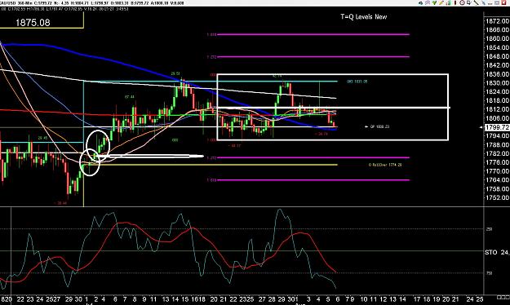This screenshot has width=510, height=305.
Task: Click the window-with-cursor icon in the toolbar
Action: [x=469, y=3]
